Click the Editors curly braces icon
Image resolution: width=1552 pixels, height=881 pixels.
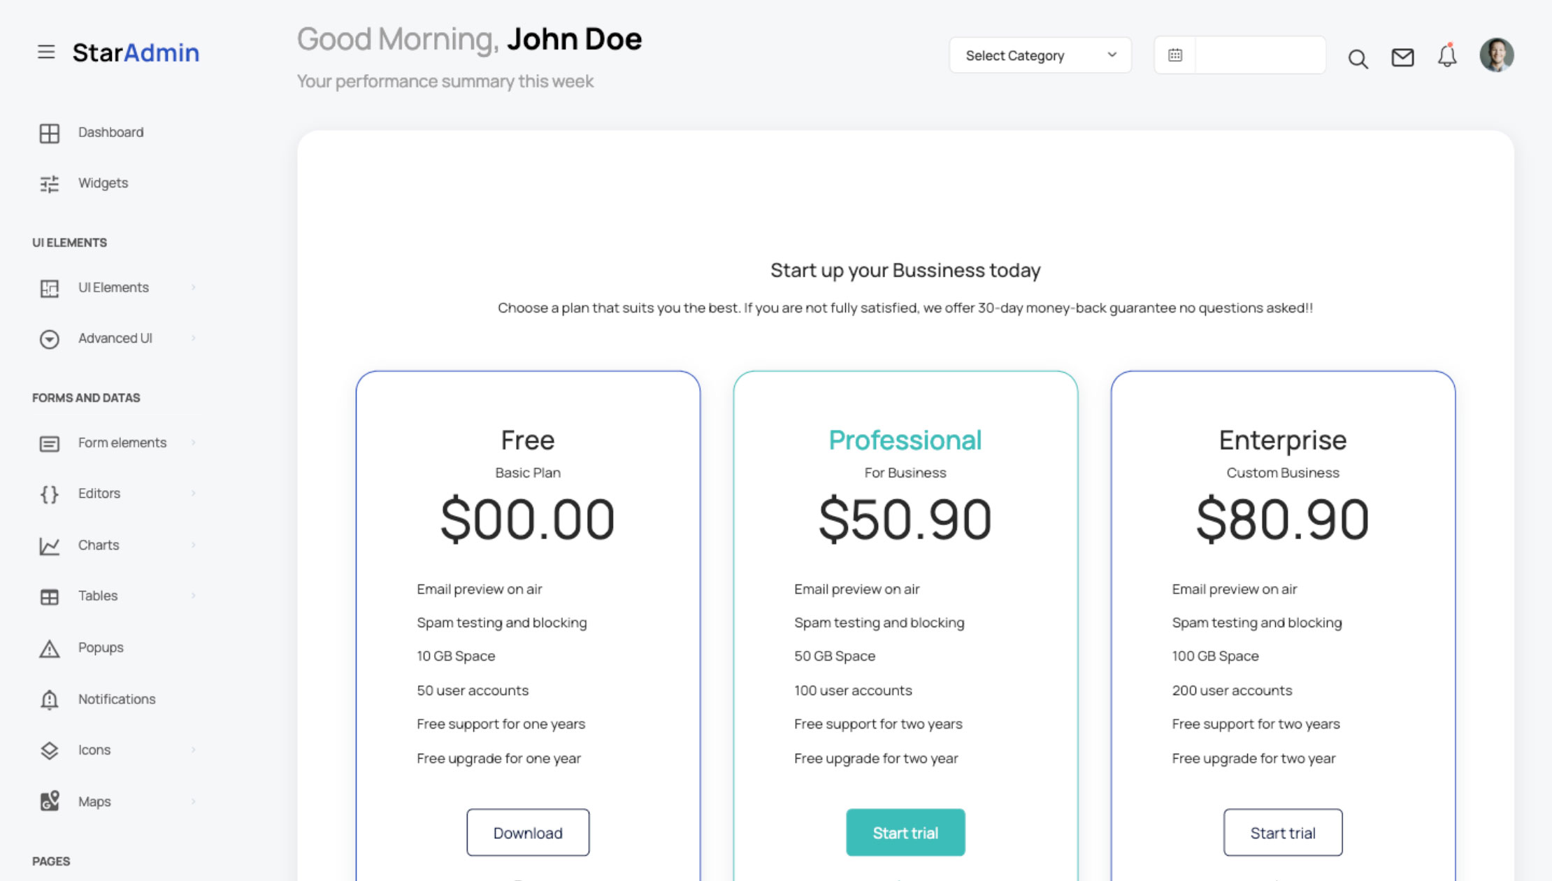pos(49,494)
